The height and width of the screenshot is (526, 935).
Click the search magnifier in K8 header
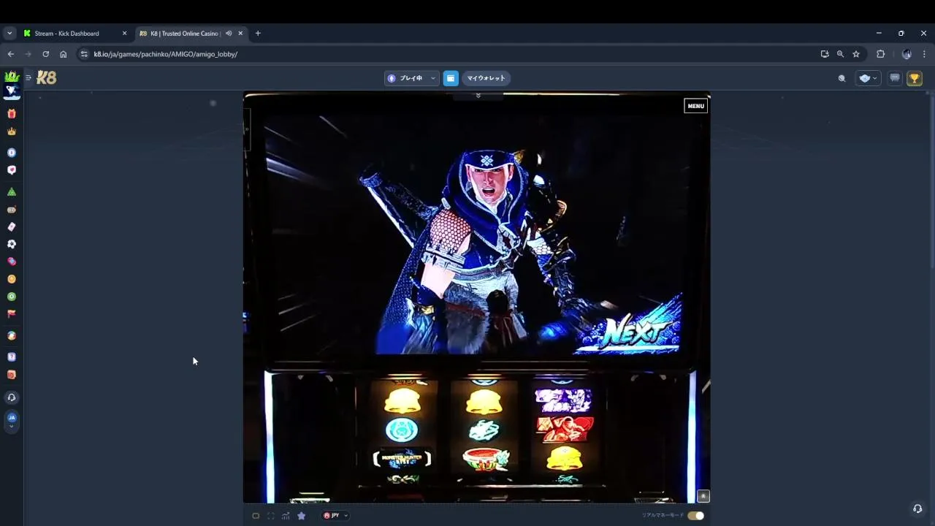841,78
